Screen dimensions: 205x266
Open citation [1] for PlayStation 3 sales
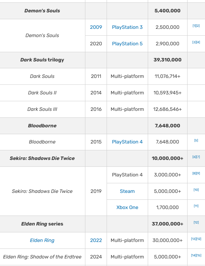(x=194, y=26)
